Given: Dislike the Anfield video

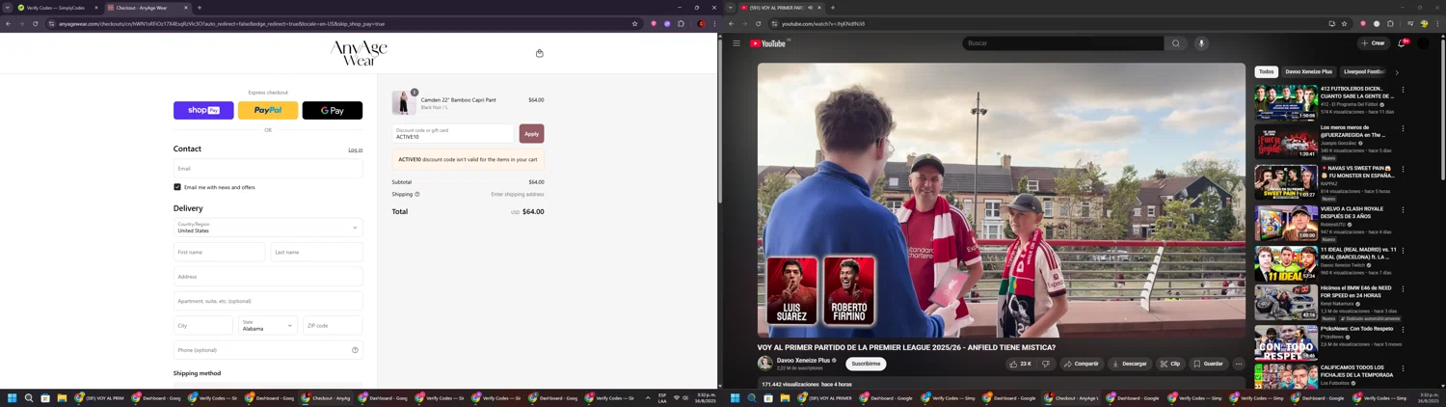Looking at the screenshot, I should tap(1046, 364).
